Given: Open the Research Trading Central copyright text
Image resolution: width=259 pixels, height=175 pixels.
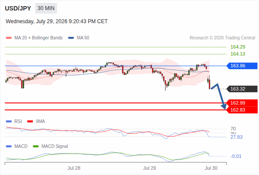Looking at the screenshot, I should (x=222, y=38).
